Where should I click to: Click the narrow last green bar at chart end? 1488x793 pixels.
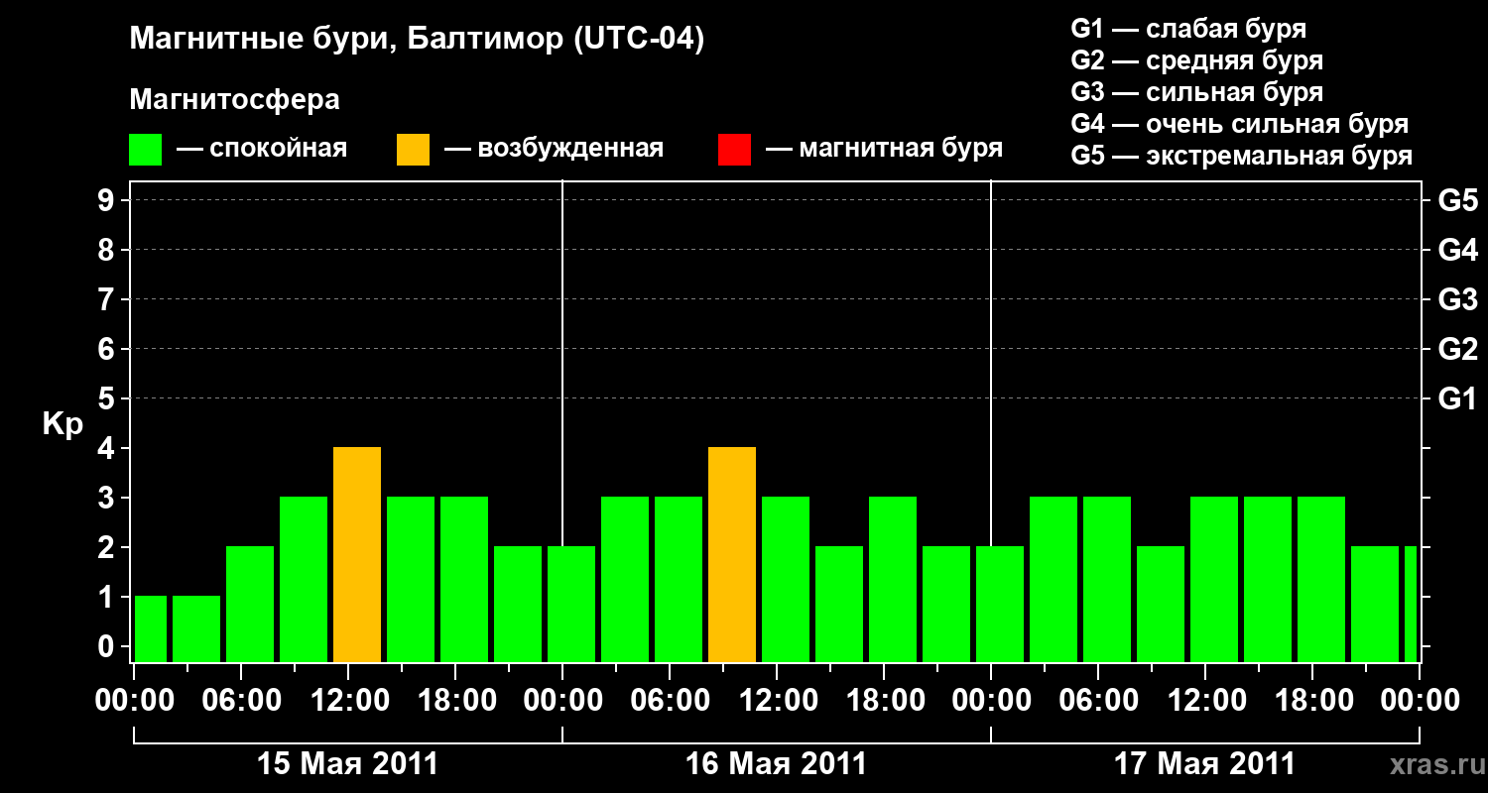coord(1411,605)
